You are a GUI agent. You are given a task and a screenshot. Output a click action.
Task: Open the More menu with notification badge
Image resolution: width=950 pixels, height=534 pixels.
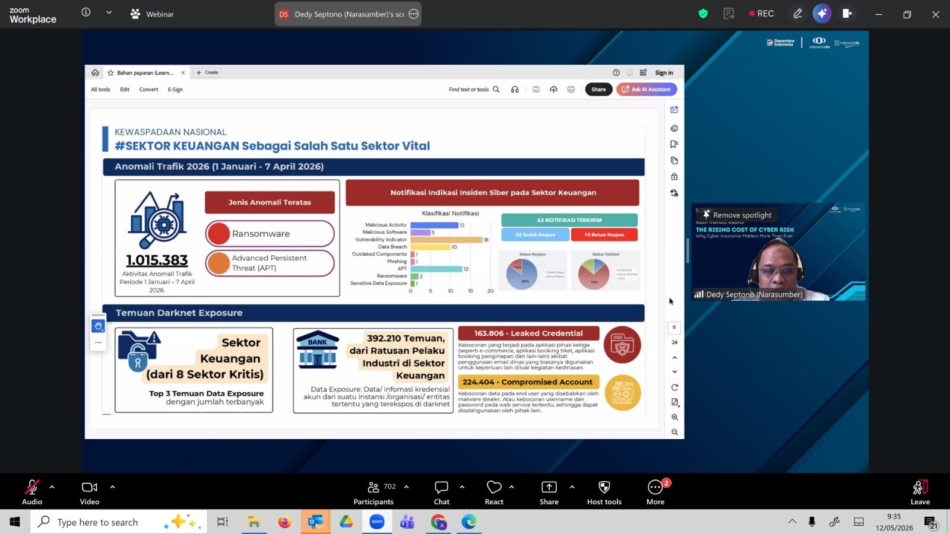pos(655,492)
